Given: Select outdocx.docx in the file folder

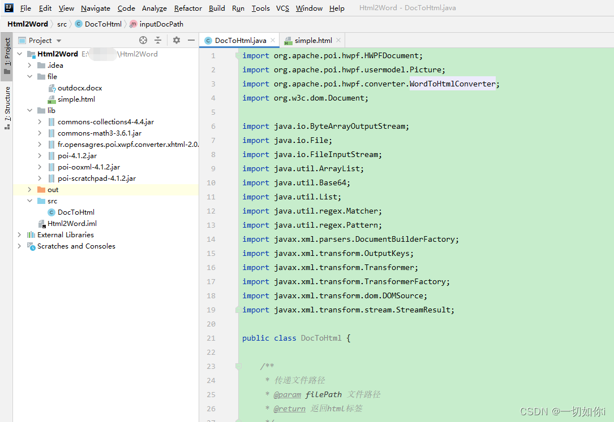Looking at the screenshot, I should (79, 88).
